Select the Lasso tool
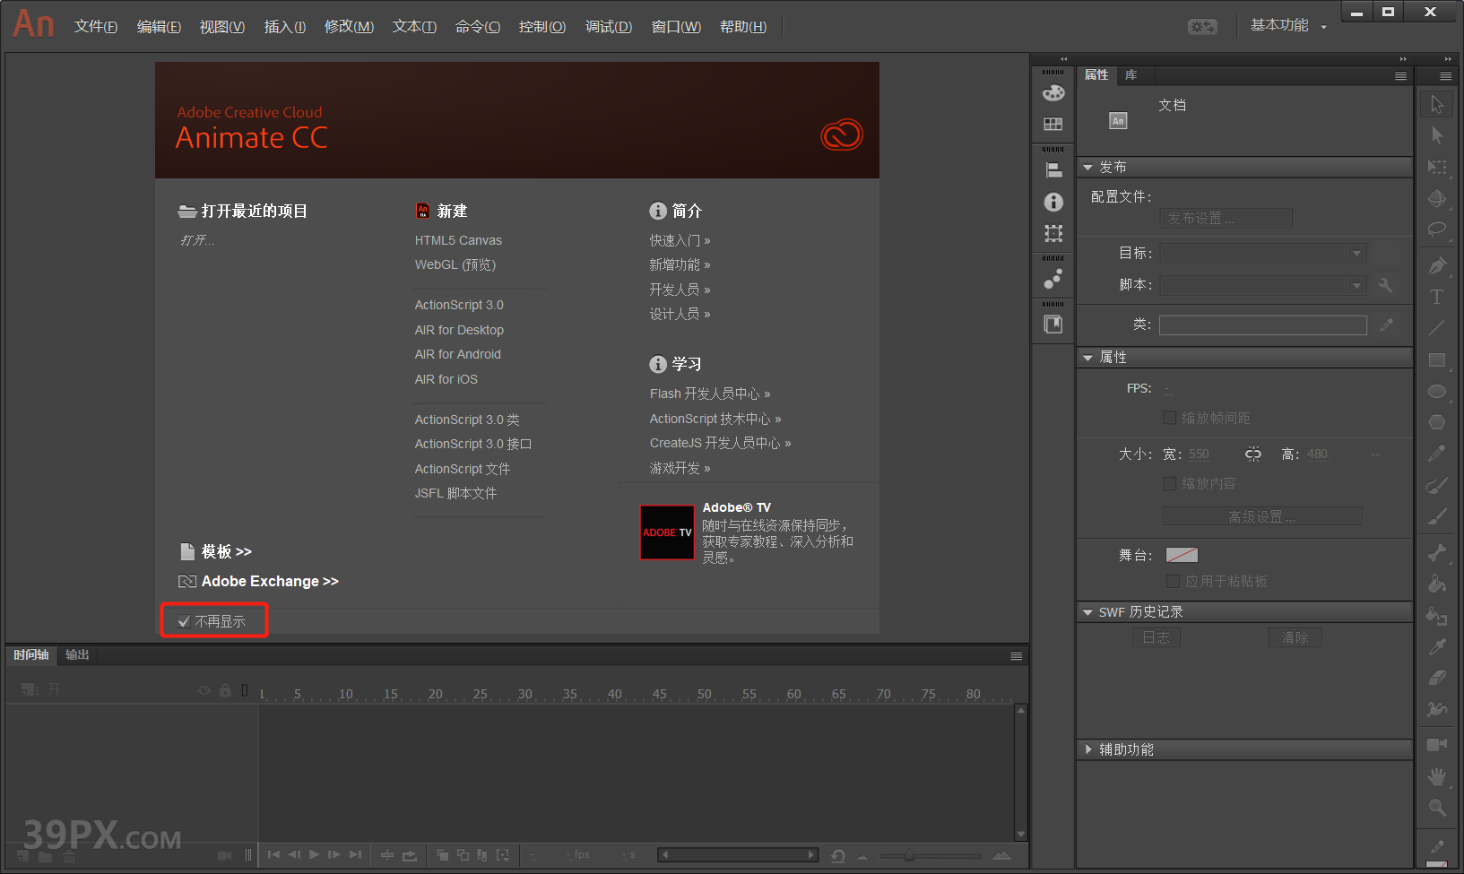The height and width of the screenshot is (874, 1464). 1437,229
